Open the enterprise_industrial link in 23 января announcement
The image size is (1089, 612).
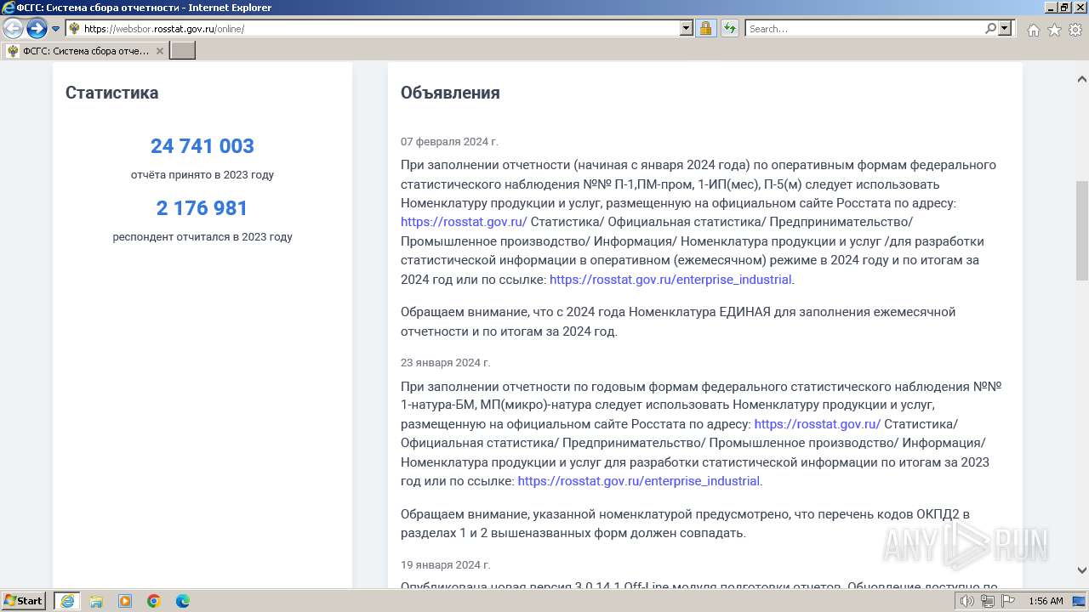click(638, 481)
